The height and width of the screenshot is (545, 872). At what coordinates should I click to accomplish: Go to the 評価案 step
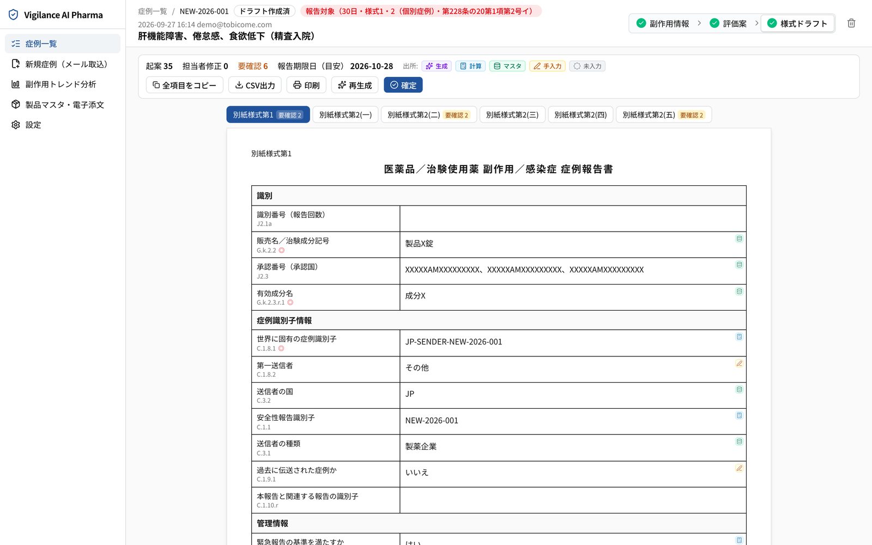tap(728, 23)
